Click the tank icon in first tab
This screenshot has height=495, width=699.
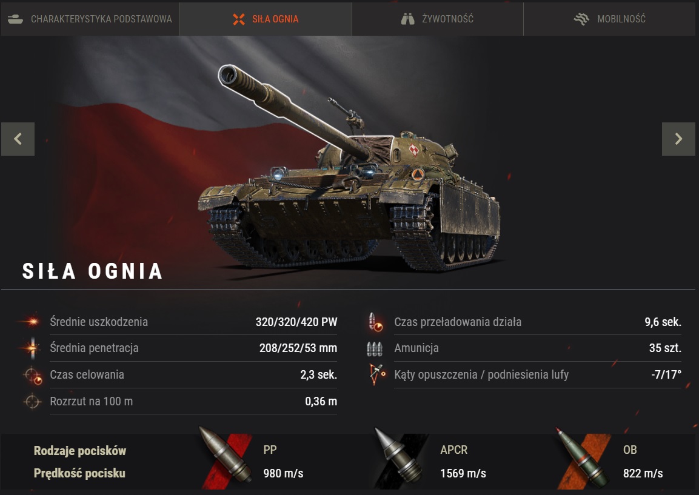[16, 19]
